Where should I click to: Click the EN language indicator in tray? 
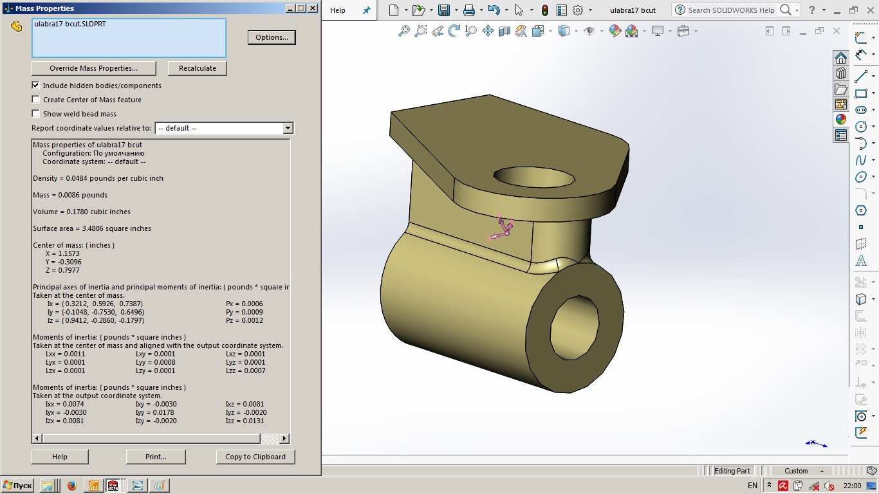point(752,486)
